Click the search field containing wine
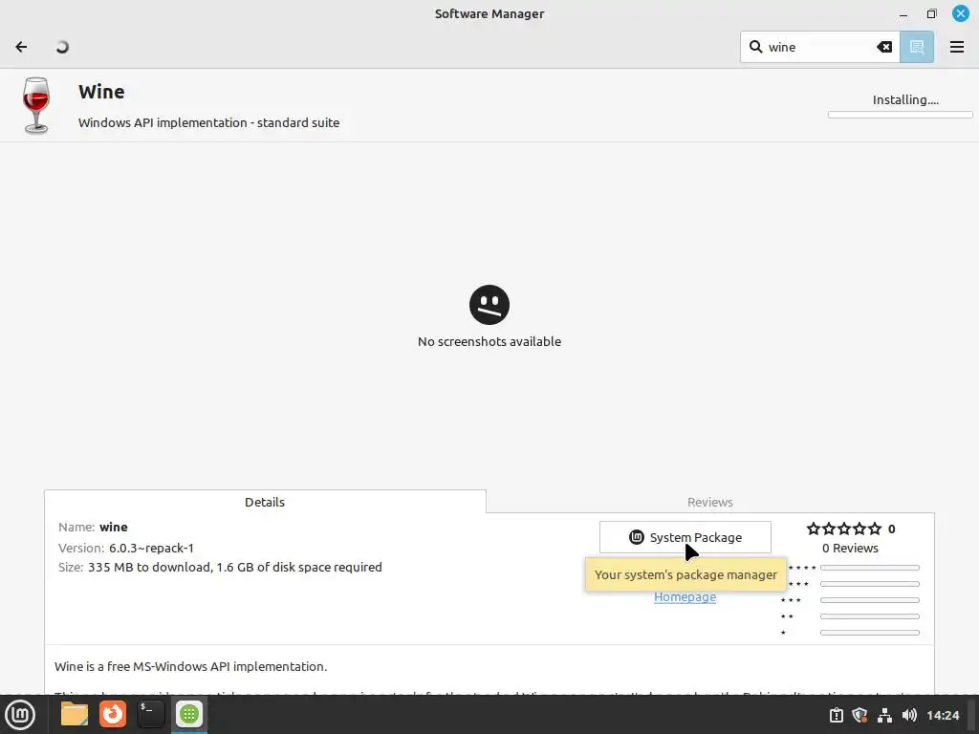The image size is (979, 734). point(819,47)
